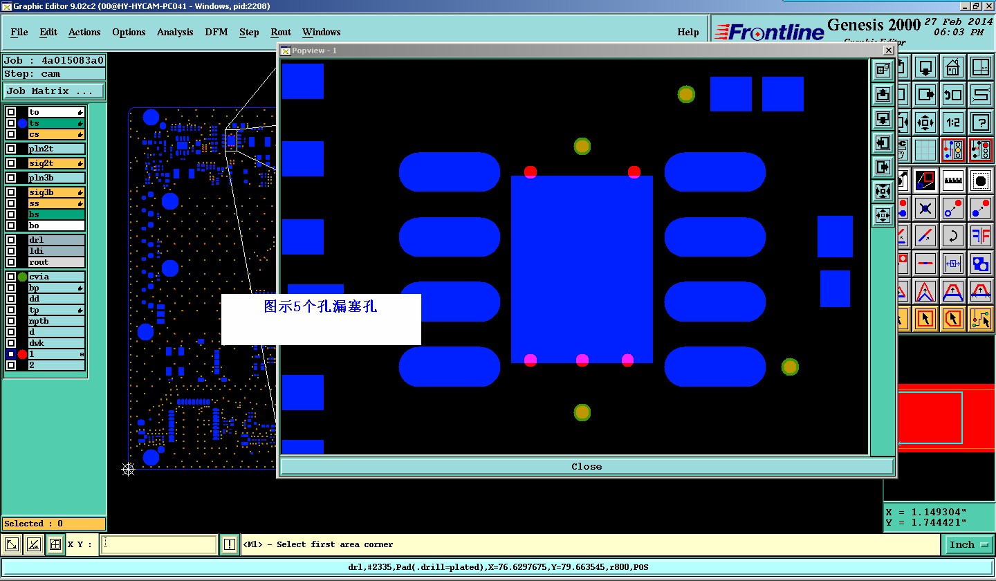Open the Actions menu

point(84,32)
